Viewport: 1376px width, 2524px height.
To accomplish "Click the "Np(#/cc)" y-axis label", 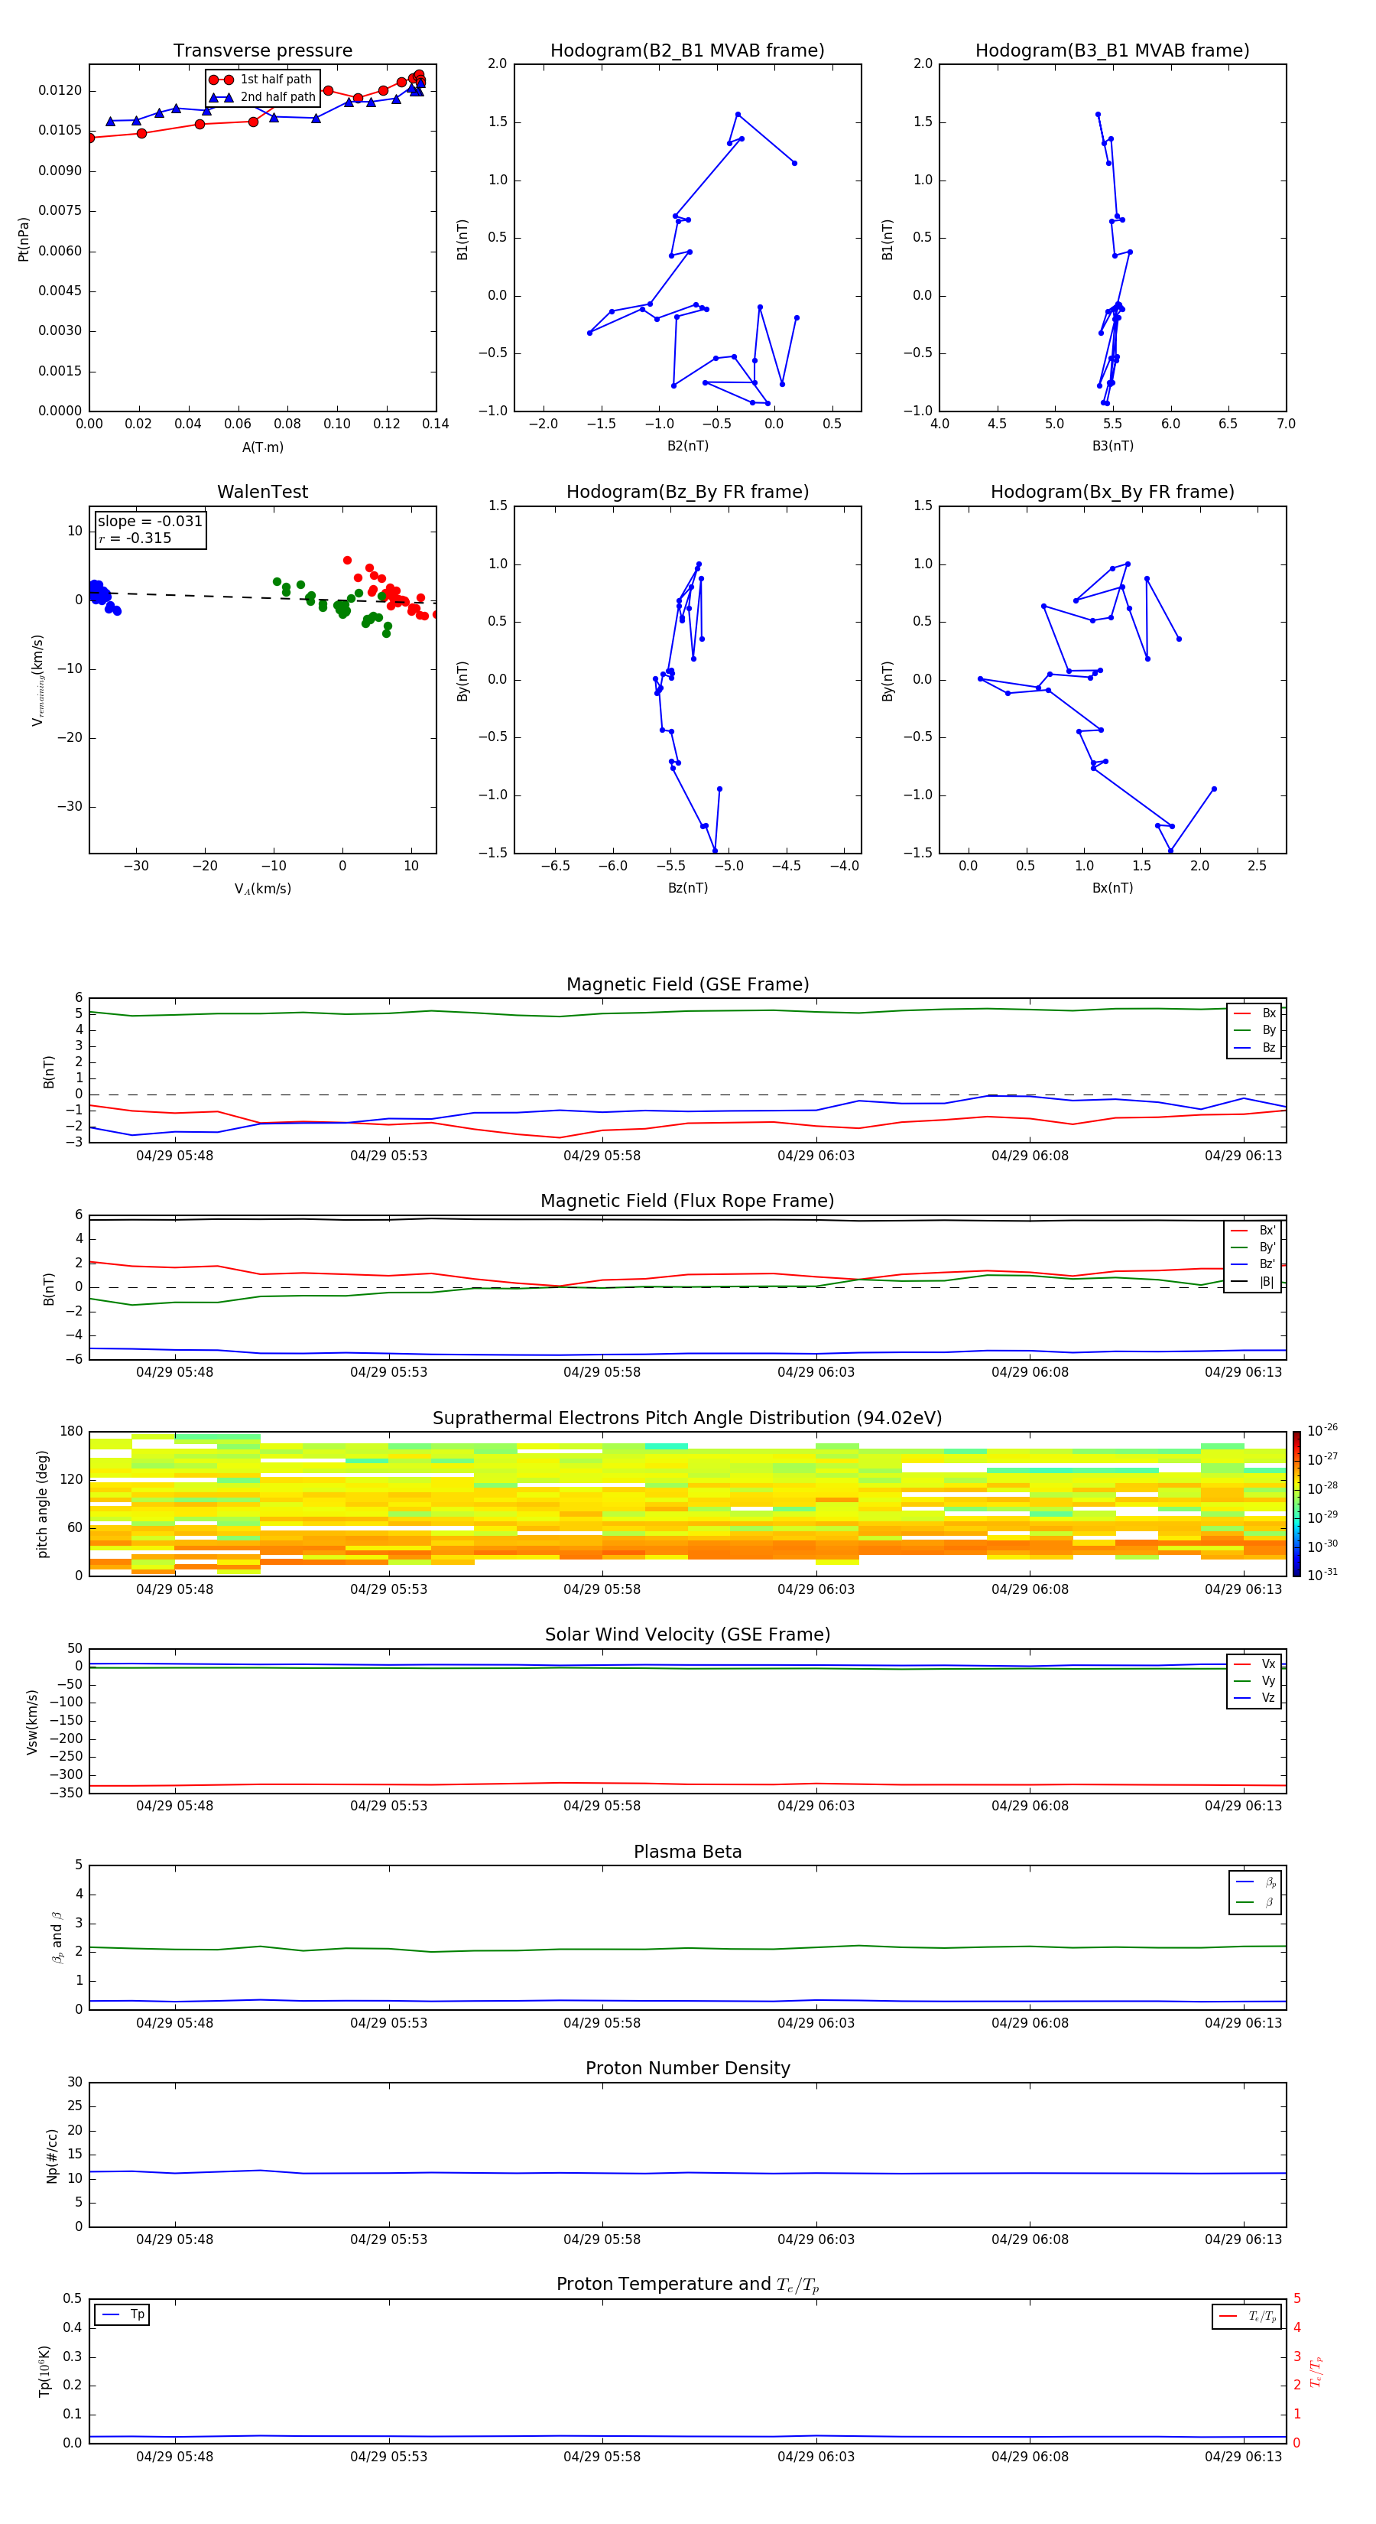I will [52, 2155].
